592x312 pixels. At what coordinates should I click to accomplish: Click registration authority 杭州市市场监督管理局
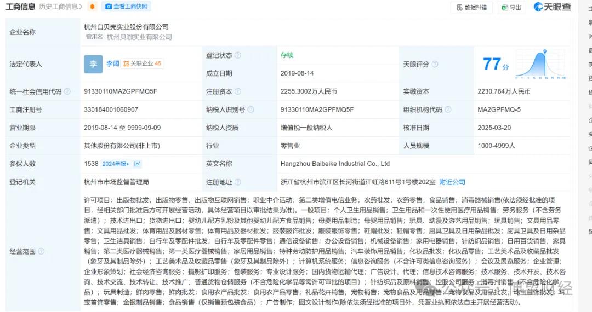click(116, 182)
